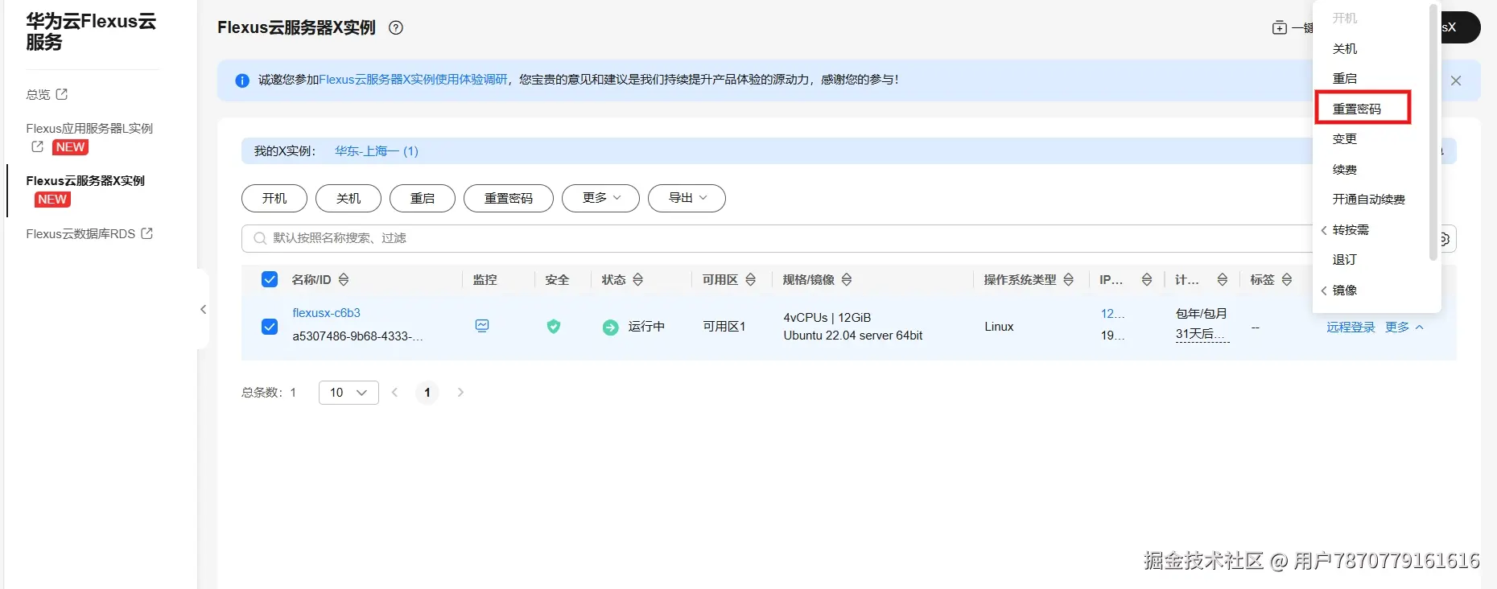Click search magnifier icon in filter box
This screenshot has width=1497, height=589.
[x=260, y=238]
